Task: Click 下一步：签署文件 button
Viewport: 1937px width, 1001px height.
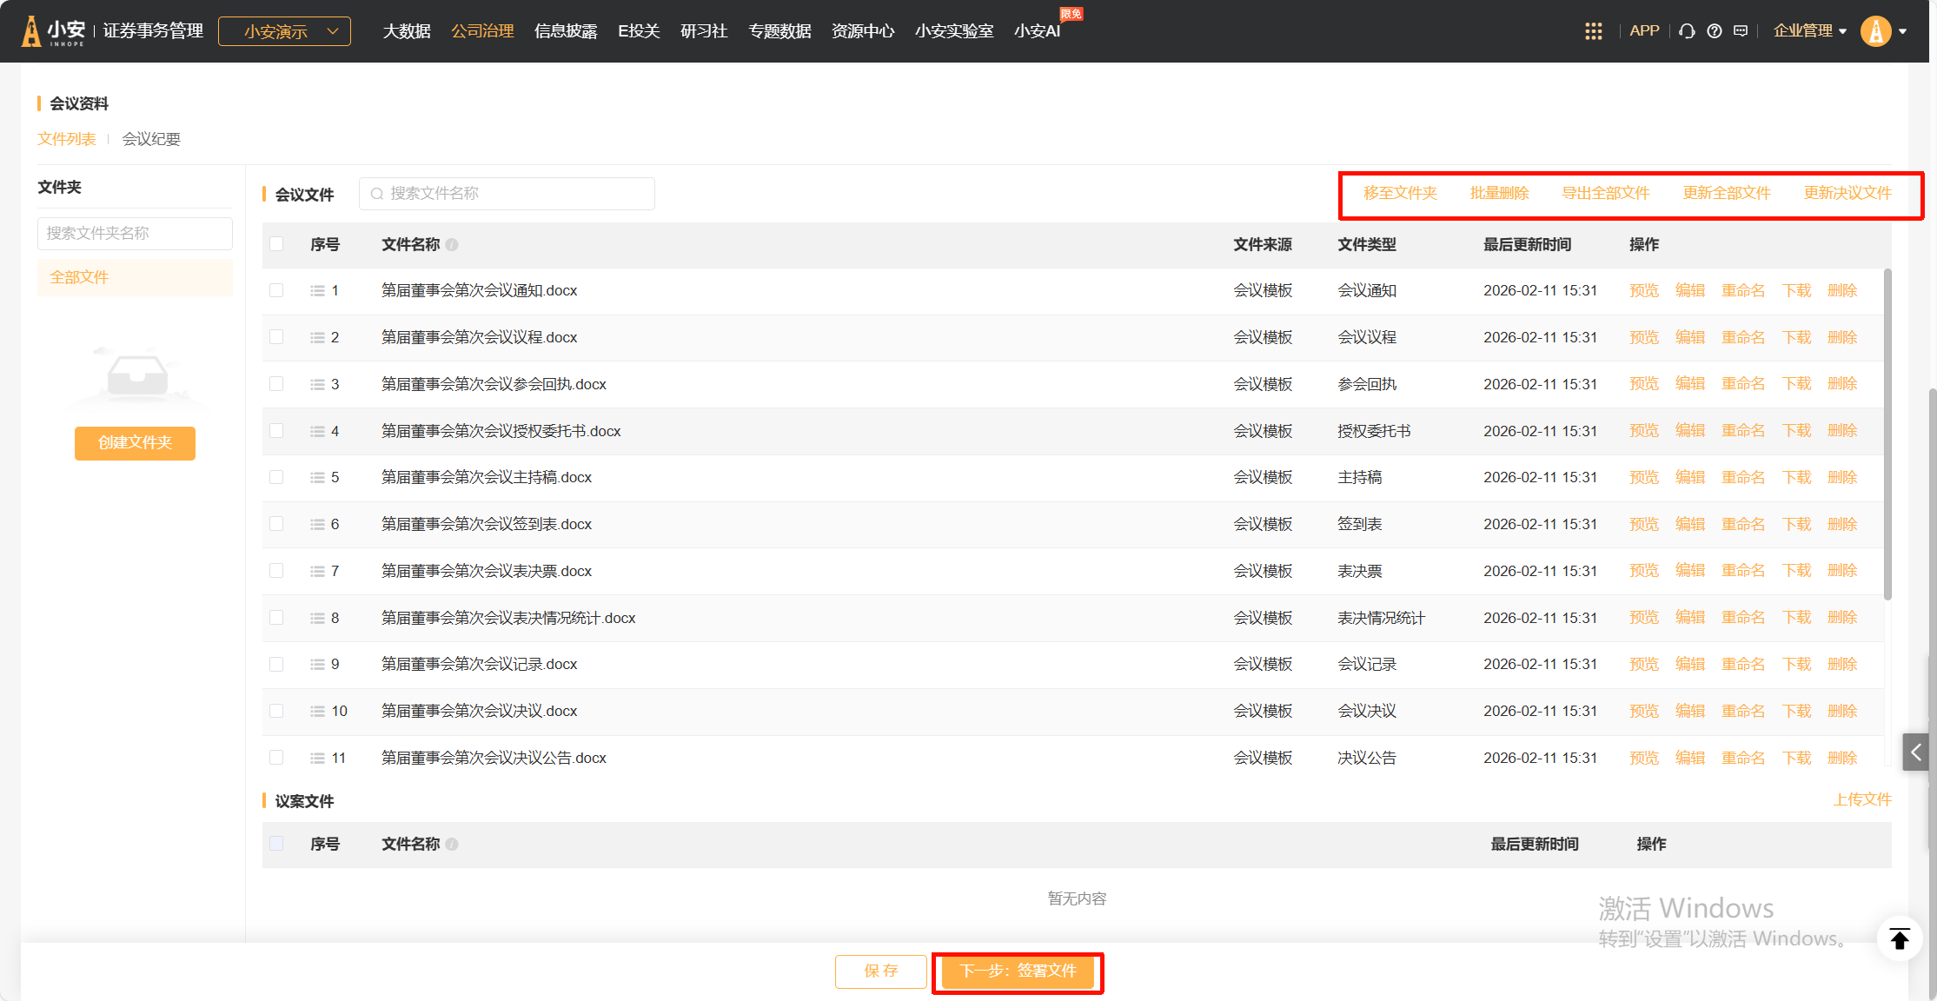Action: [1017, 971]
